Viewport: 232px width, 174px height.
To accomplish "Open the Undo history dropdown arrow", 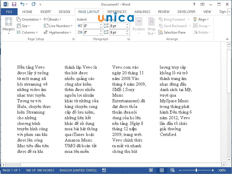I will (27, 4).
